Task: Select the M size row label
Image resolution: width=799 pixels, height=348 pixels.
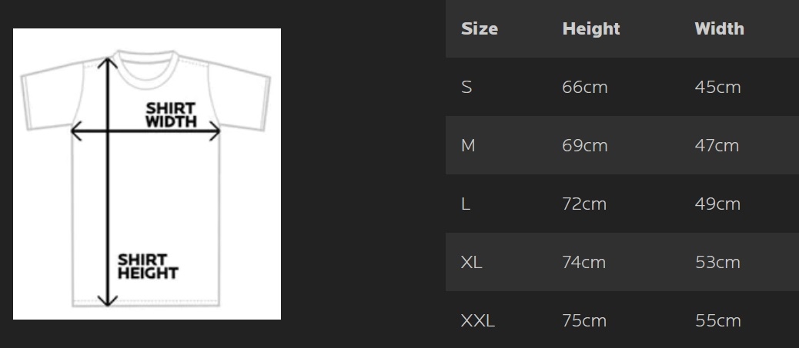Action: coord(468,146)
